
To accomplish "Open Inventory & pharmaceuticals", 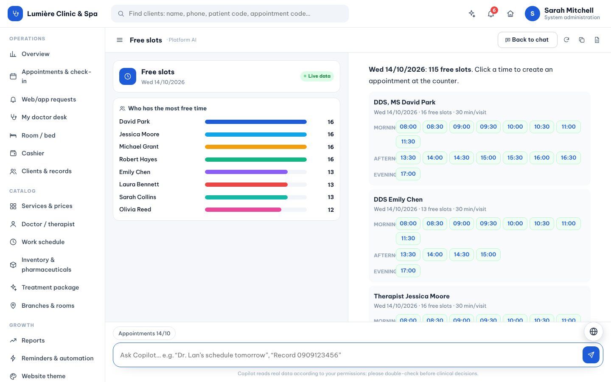I will pyautogui.click(x=53, y=264).
